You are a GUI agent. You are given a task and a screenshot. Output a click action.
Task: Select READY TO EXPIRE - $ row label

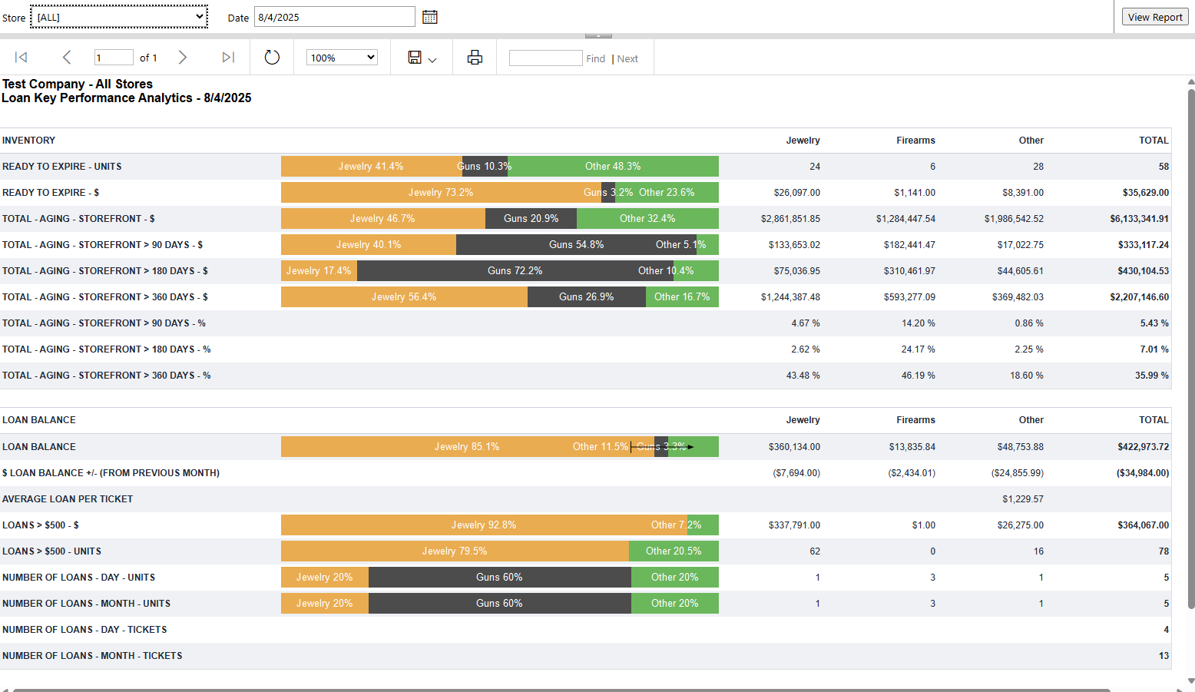51,193
